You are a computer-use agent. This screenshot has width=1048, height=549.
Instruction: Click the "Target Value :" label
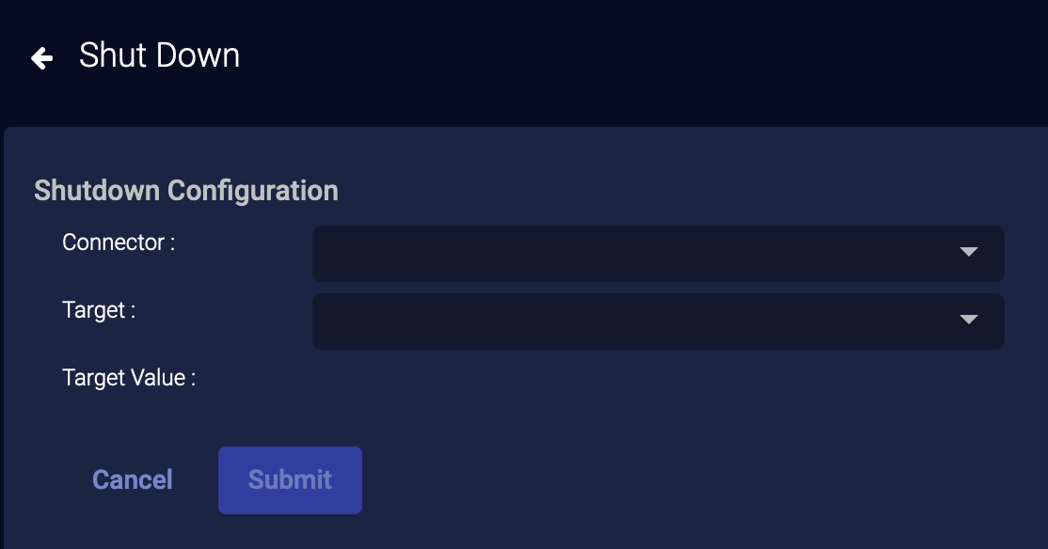point(129,378)
